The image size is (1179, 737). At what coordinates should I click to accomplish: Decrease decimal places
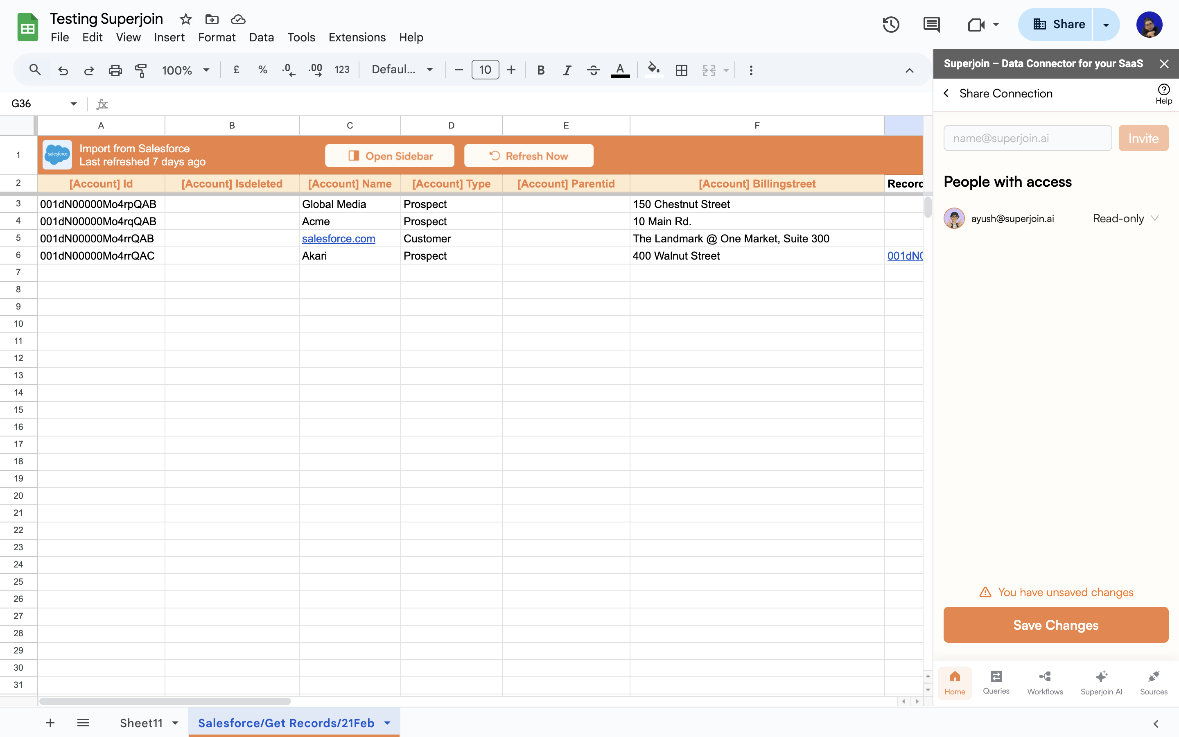(289, 70)
